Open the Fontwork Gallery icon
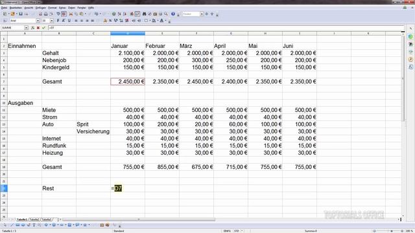Image resolution: width=415 pixels, height=233 pixels. tap(102, 225)
